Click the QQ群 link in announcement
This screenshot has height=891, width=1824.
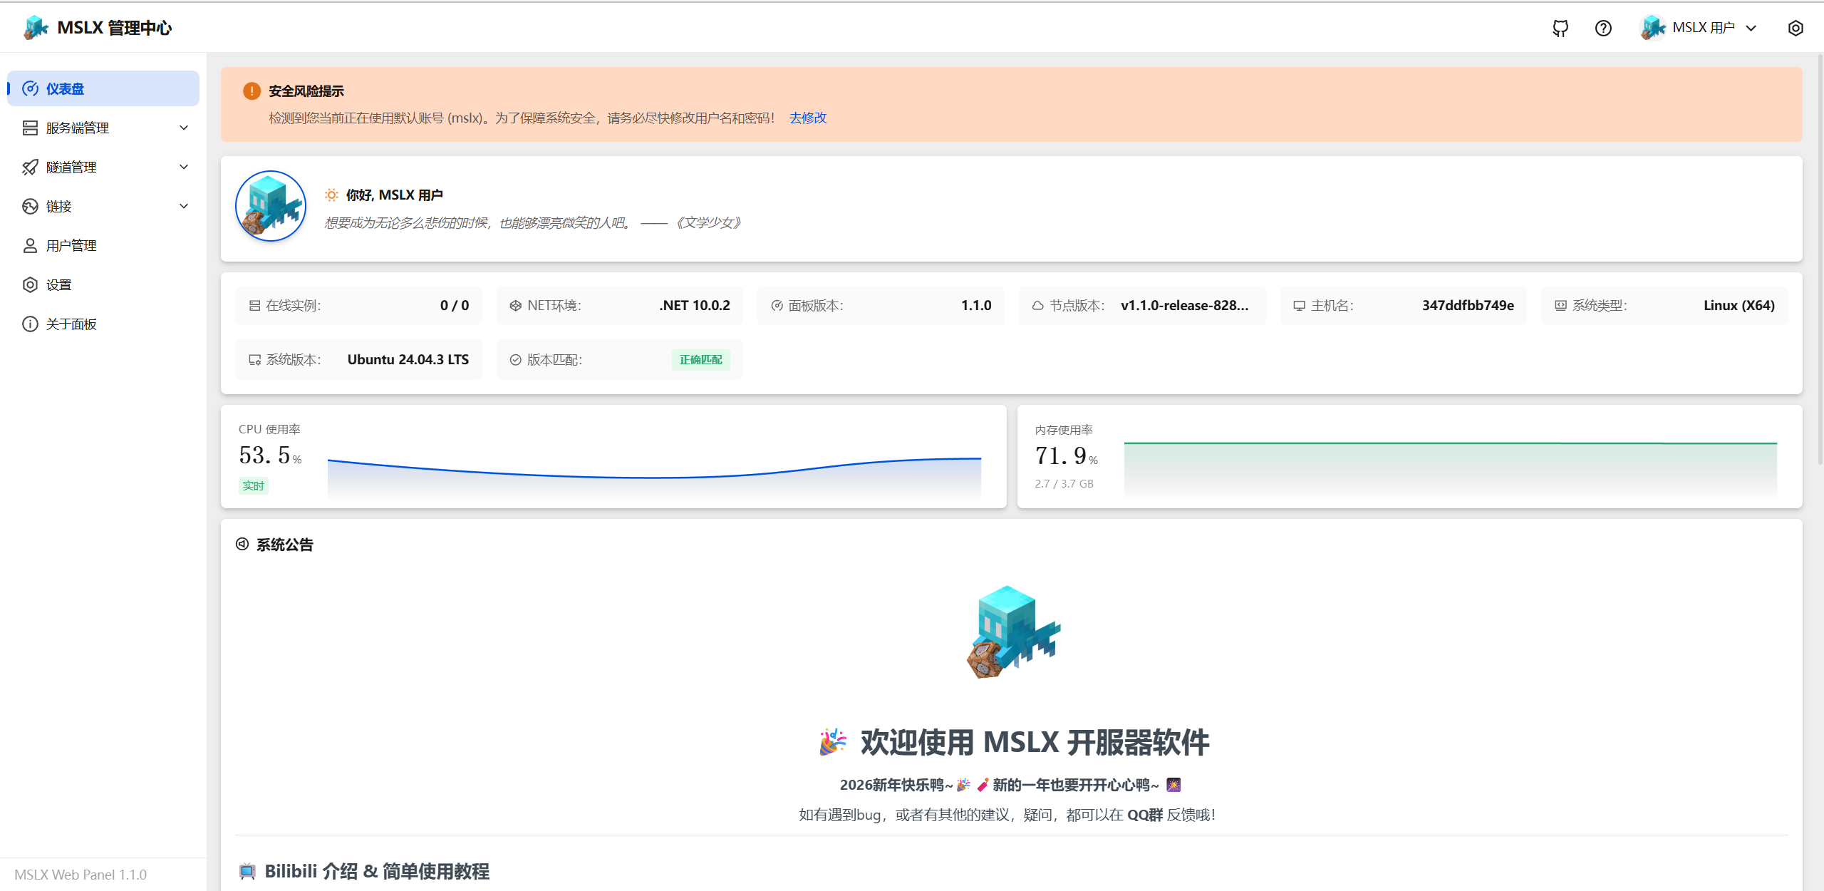[1144, 815]
